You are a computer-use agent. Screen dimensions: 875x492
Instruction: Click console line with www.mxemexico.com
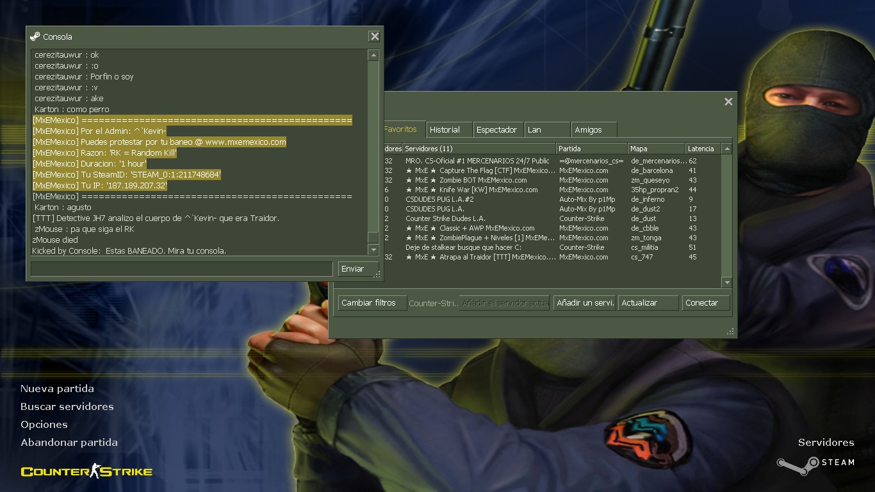click(x=159, y=142)
